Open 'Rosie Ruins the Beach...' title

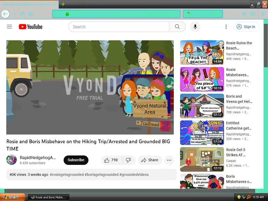[239, 46]
